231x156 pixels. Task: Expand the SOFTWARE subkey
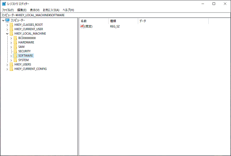coord(11,56)
